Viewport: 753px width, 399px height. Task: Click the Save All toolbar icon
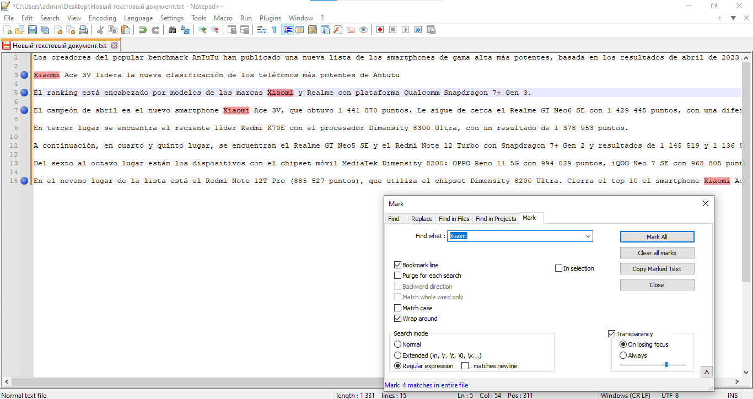click(x=45, y=30)
